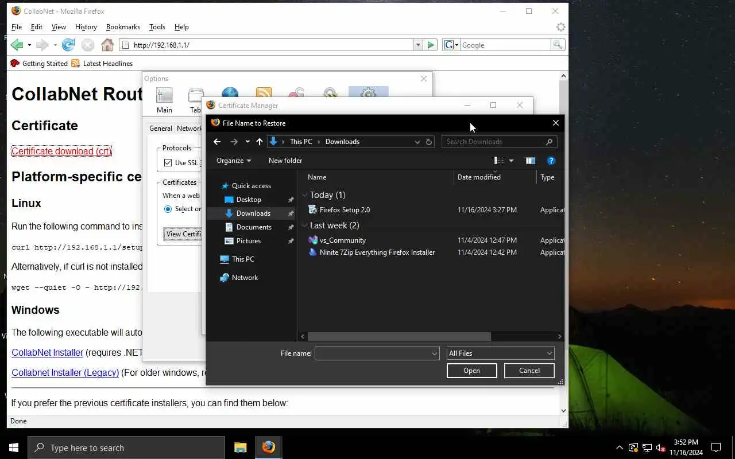The image size is (735, 459).
Task: Go up one folder level in the file dialog
Action: click(260, 142)
